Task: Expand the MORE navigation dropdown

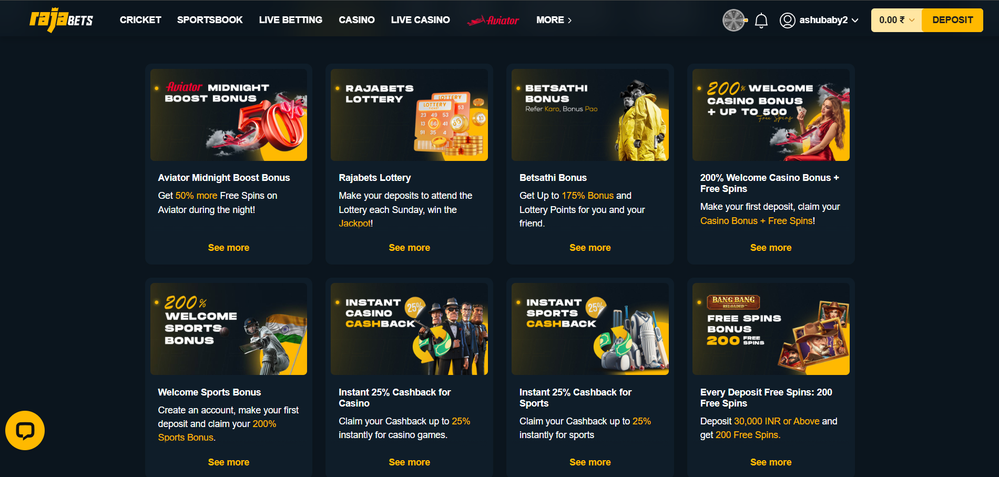Action: (x=554, y=20)
